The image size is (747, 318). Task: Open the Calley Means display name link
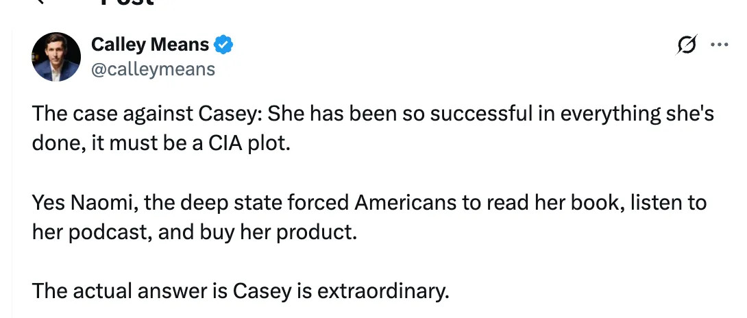pos(150,45)
